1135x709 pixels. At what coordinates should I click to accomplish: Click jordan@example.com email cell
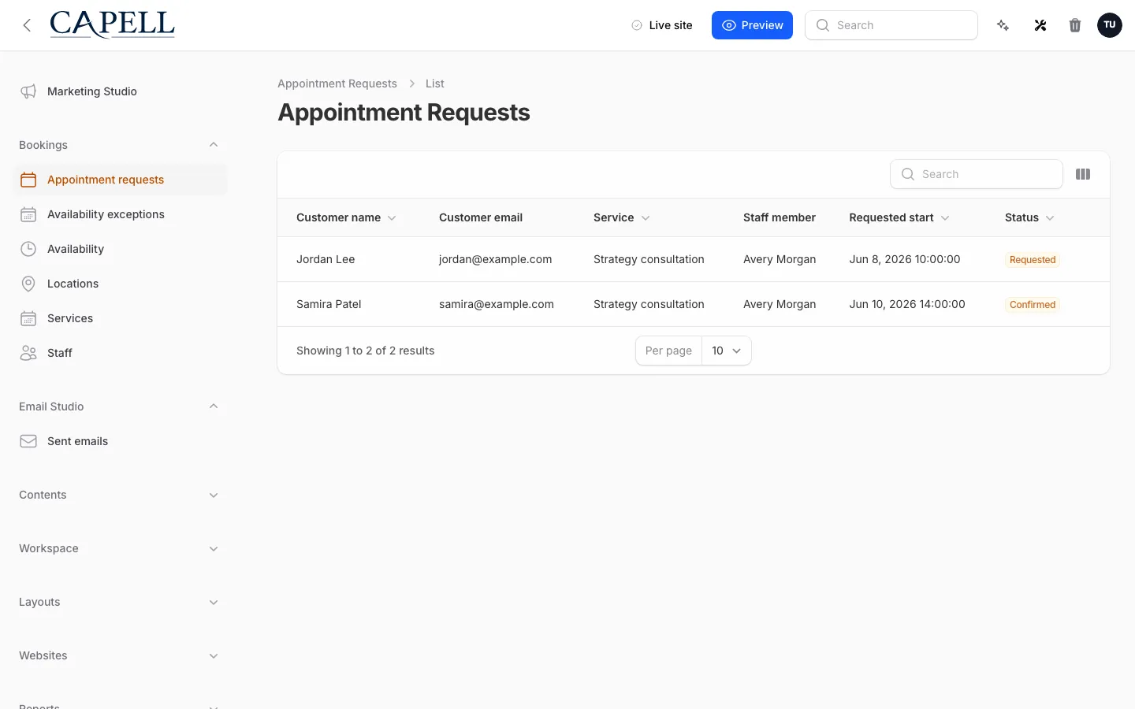pos(495,259)
